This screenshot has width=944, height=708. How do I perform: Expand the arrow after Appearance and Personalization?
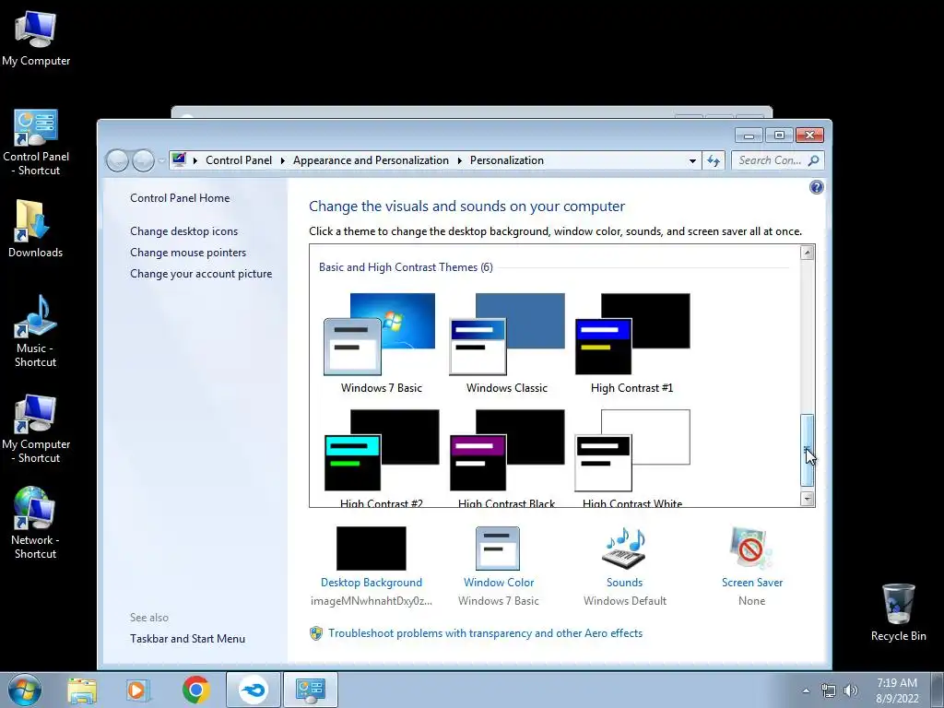click(x=459, y=160)
